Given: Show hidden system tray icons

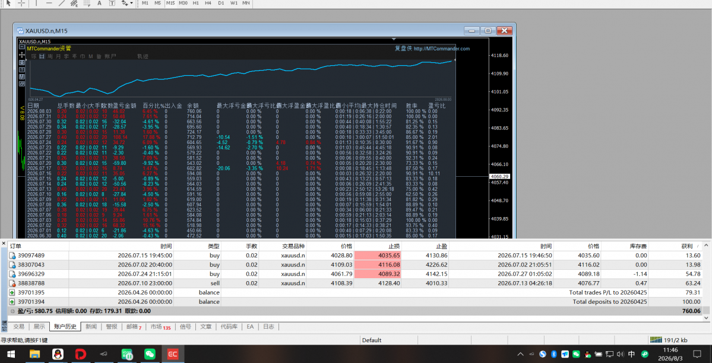Looking at the screenshot, I should [x=520, y=354].
